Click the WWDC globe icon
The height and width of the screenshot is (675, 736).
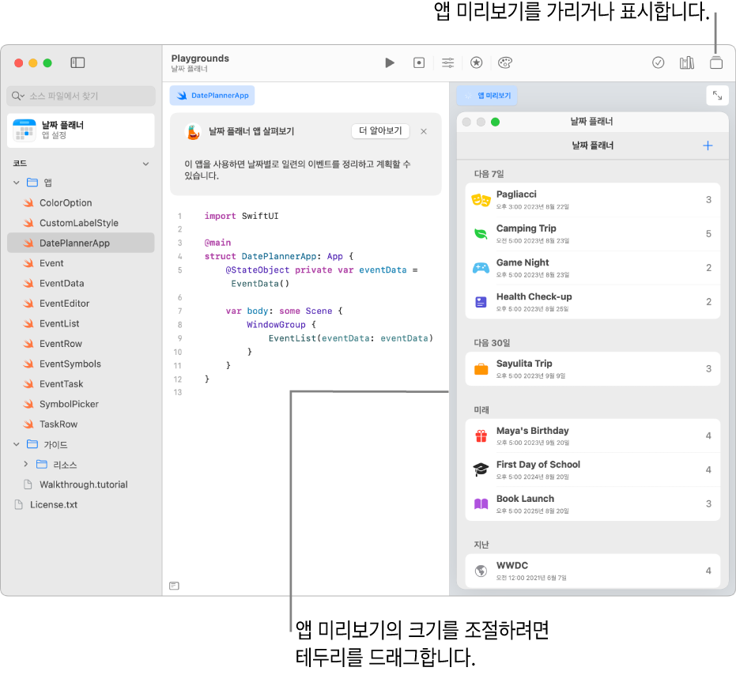481,571
